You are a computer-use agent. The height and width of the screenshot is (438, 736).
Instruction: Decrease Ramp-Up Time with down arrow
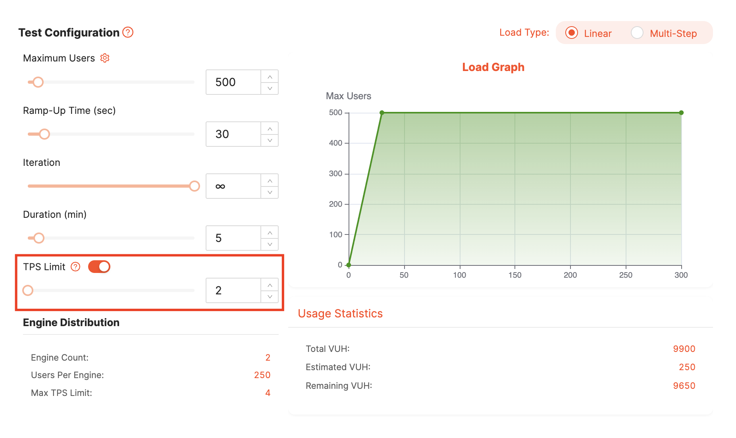click(x=270, y=140)
